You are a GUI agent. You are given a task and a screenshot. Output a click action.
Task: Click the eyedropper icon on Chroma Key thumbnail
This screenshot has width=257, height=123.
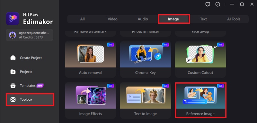pyautogui.click(x=158, y=57)
